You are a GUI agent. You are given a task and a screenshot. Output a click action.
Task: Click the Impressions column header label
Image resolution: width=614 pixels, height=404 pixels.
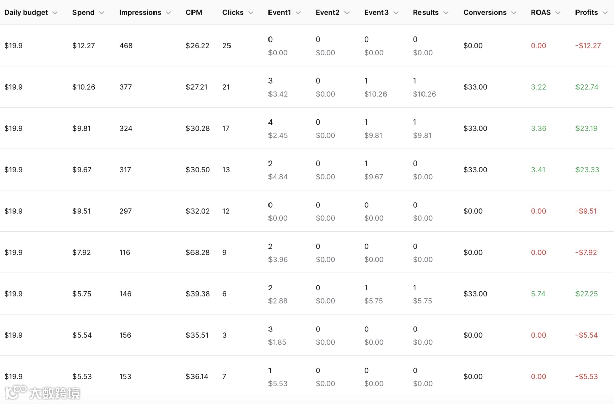pos(140,13)
